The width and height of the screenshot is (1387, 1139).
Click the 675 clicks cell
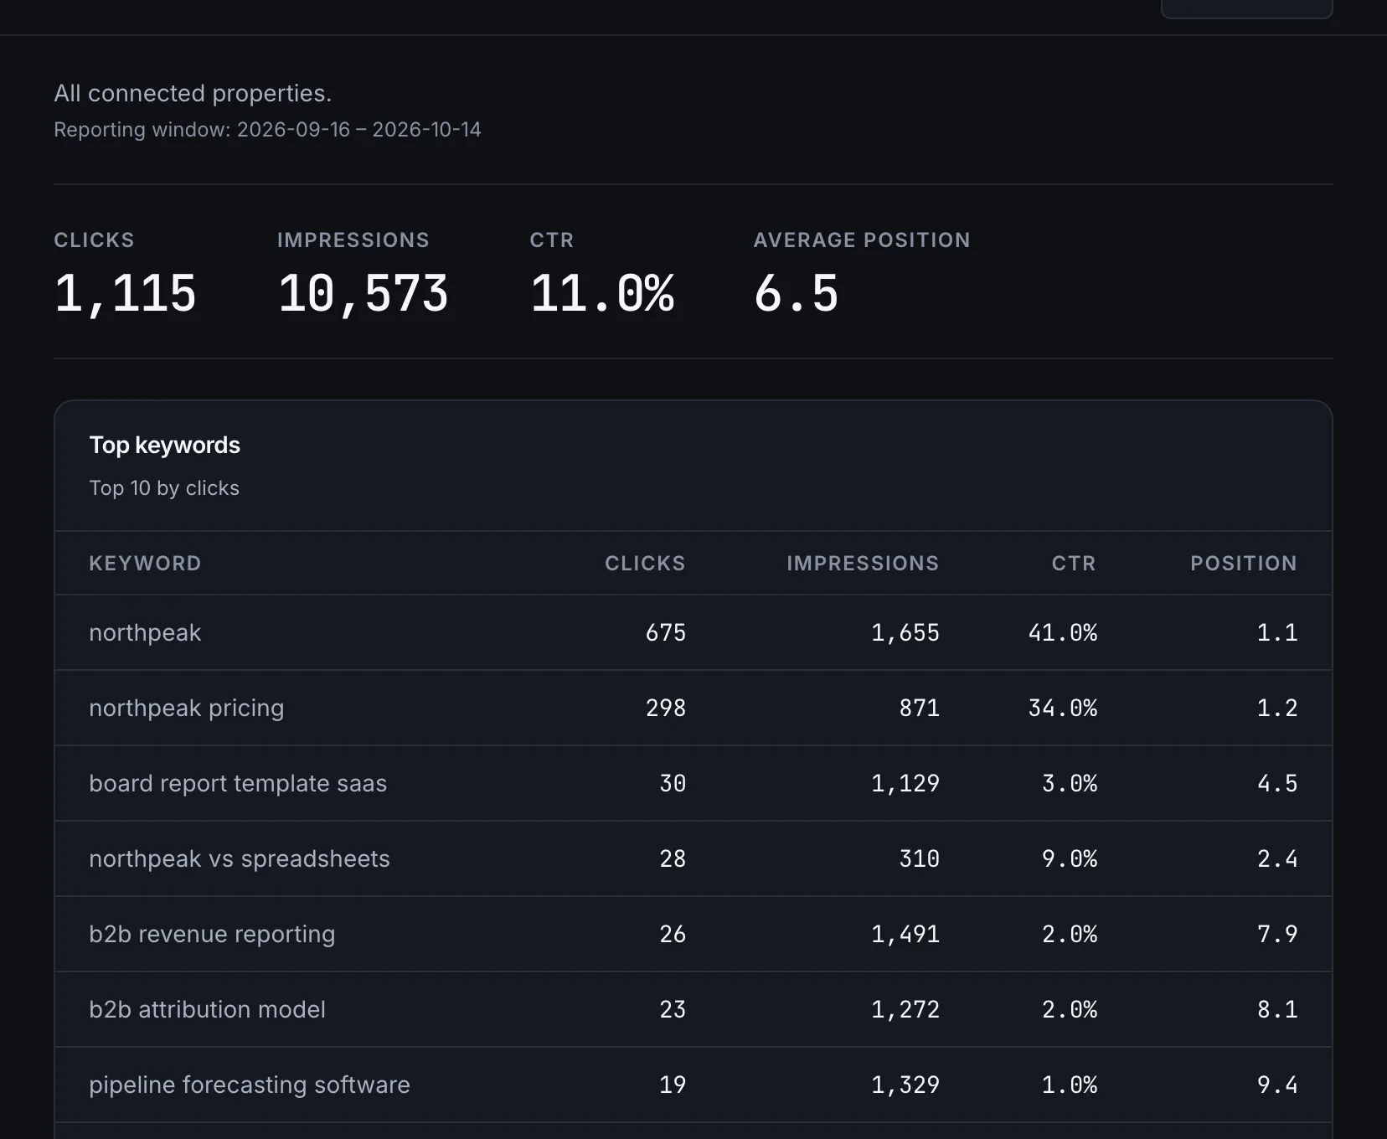666,632
